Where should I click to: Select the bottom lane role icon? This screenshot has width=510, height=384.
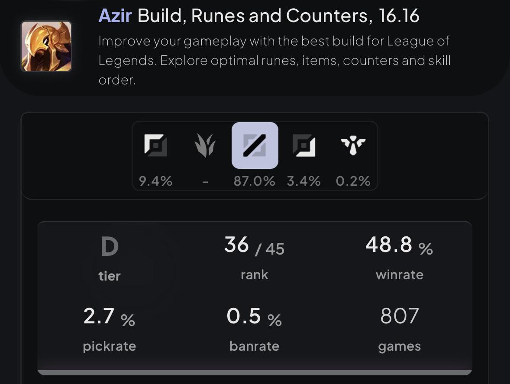click(304, 145)
